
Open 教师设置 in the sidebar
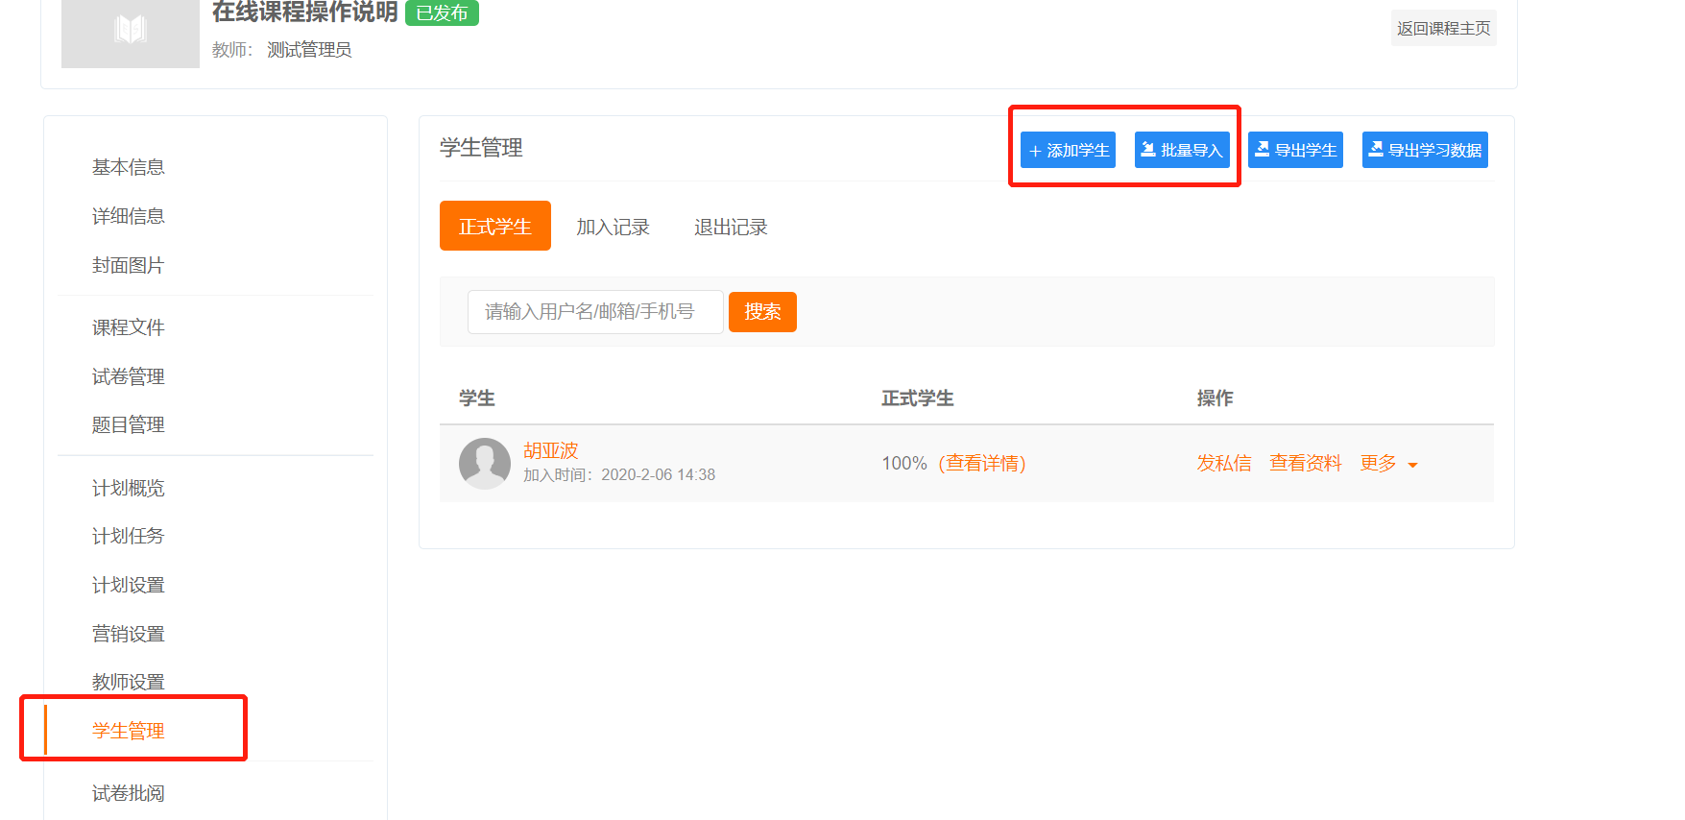[x=129, y=682]
